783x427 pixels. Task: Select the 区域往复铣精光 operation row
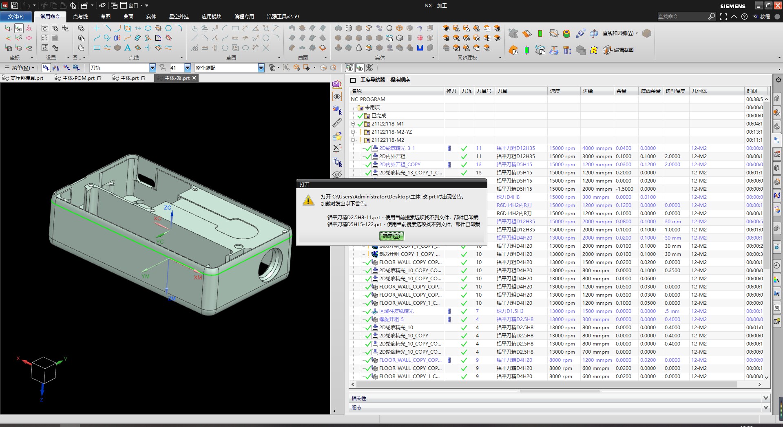coord(396,311)
